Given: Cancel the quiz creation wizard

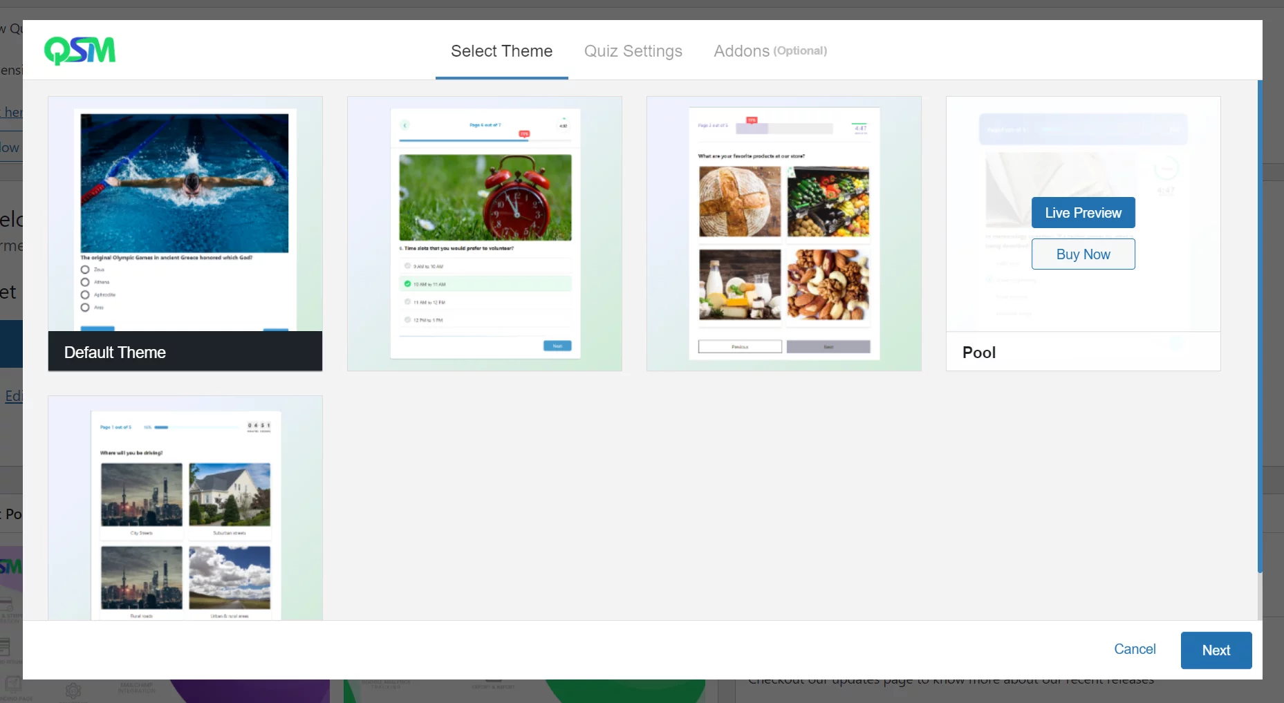Looking at the screenshot, I should pyautogui.click(x=1135, y=649).
